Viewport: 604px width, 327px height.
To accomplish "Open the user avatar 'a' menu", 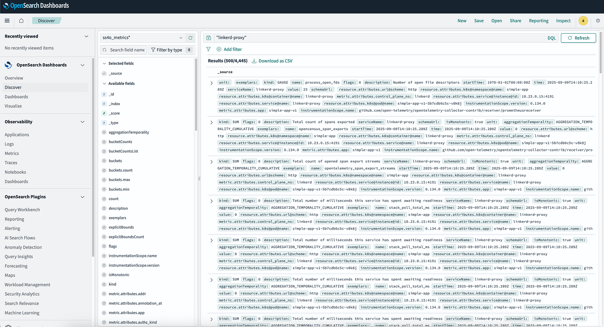I will click(583, 21).
